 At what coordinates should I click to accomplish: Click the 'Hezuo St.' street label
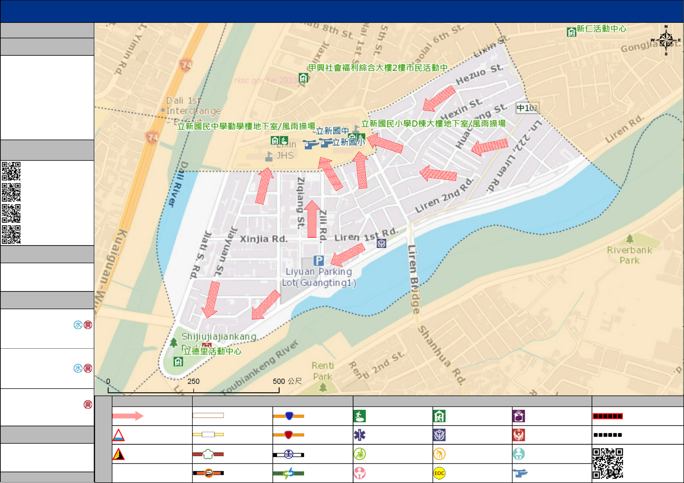coord(480,74)
